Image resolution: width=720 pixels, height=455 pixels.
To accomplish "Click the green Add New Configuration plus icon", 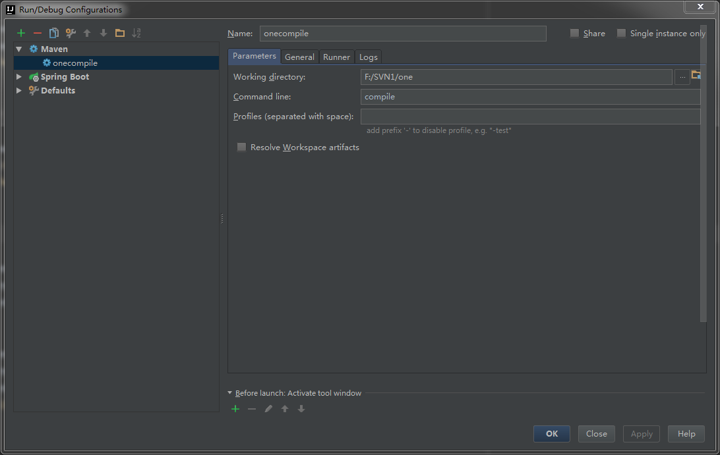I will (x=21, y=33).
